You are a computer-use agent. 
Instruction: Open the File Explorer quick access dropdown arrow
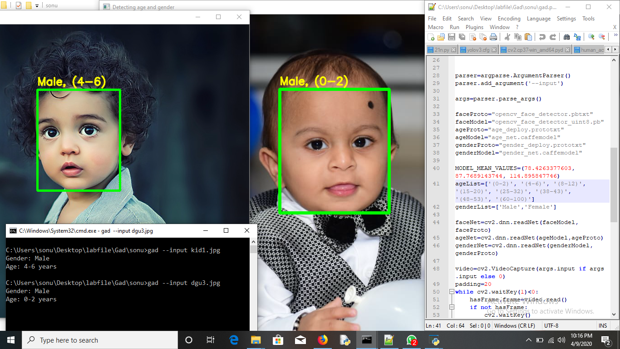pos(37,6)
